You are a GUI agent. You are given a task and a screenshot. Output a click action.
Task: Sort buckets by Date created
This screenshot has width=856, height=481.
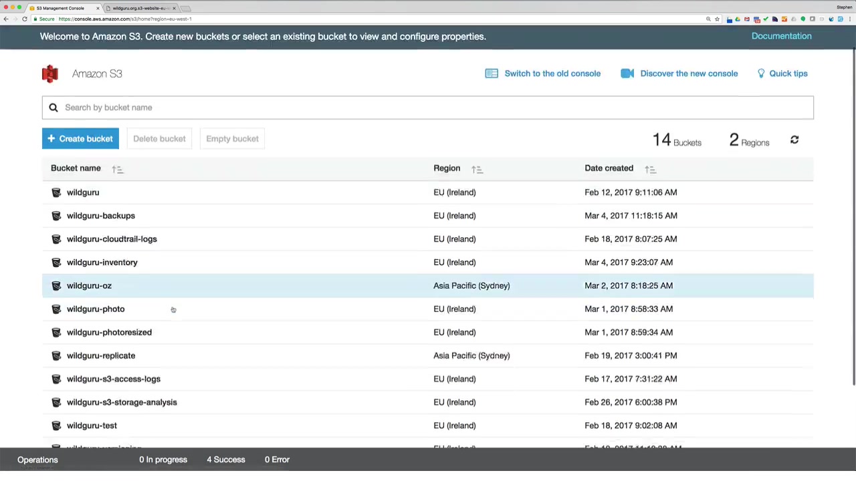tap(650, 169)
